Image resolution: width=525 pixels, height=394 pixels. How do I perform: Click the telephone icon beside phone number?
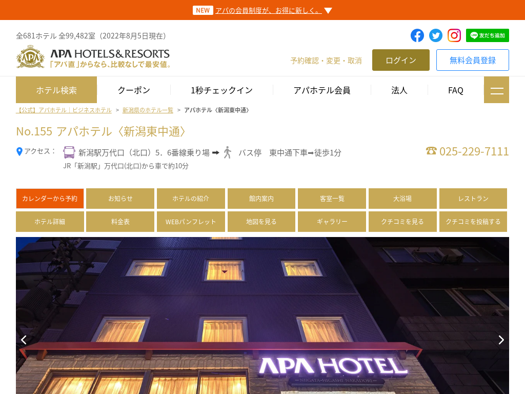click(431, 151)
